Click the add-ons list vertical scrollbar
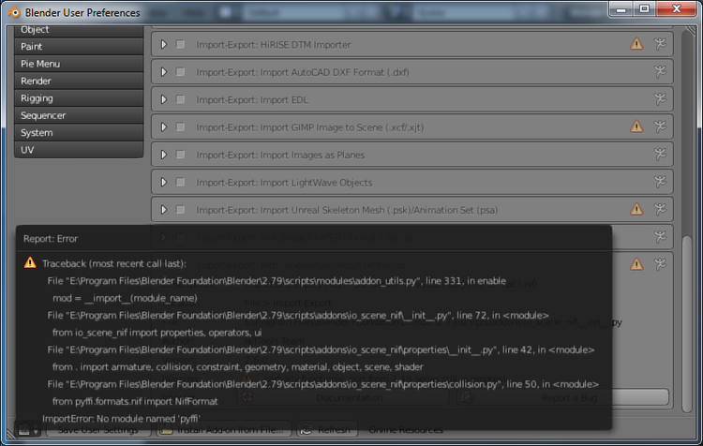 pos(687,323)
